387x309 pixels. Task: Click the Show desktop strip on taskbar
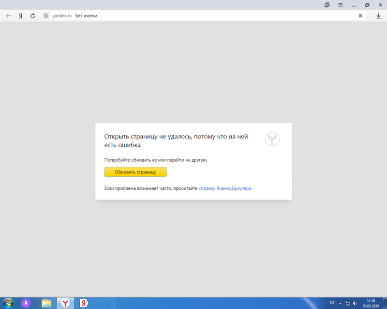pyautogui.click(x=385, y=303)
